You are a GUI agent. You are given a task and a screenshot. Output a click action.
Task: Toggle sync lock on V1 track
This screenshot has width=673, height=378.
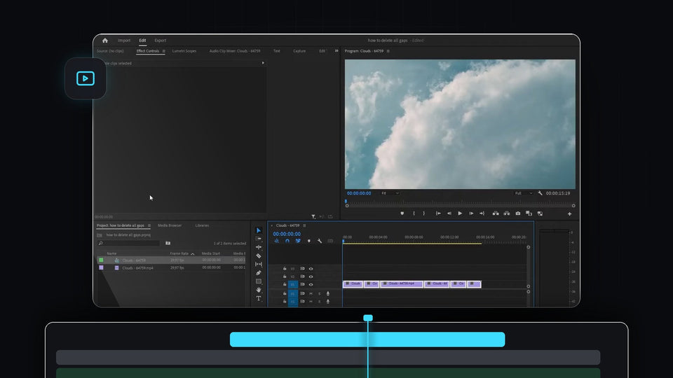[x=302, y=284]
